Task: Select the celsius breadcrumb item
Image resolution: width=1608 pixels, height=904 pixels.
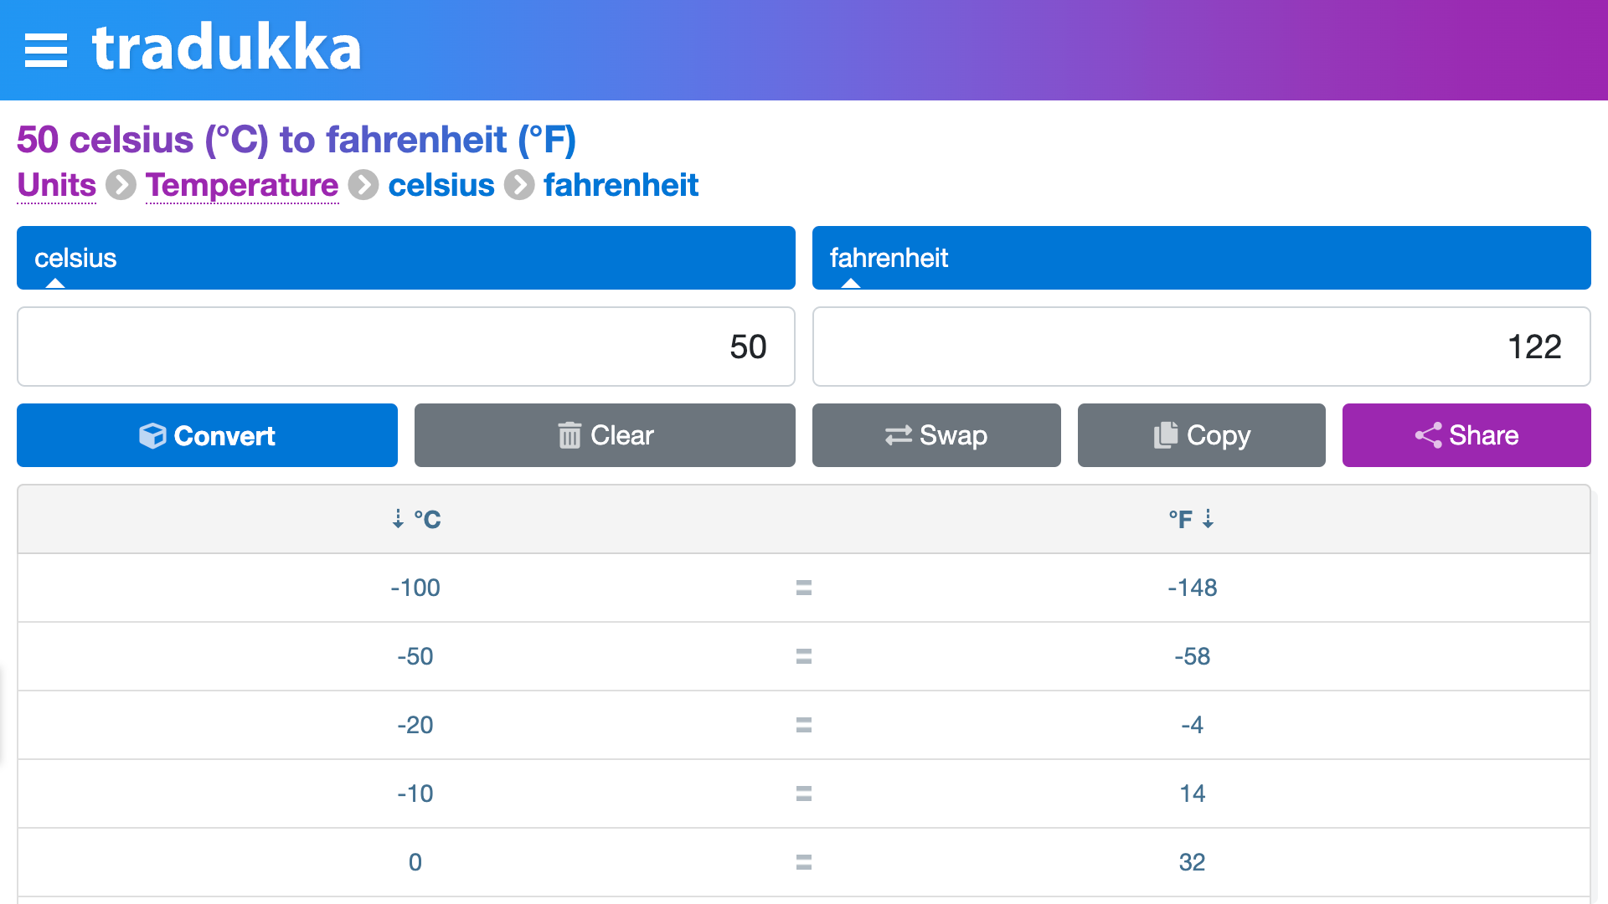Action: coord(441,185)
